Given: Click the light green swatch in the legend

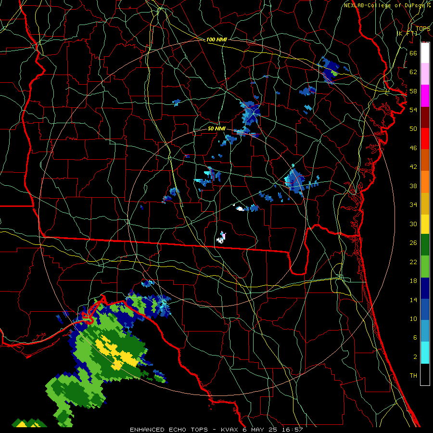Looking at the screenshot, I should pos(425,267).
